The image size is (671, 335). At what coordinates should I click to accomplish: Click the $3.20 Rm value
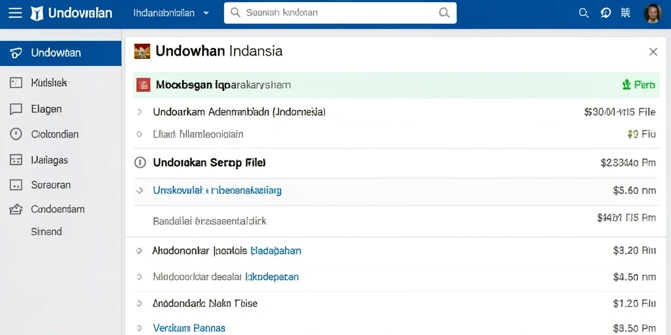(x=634, y=251)
